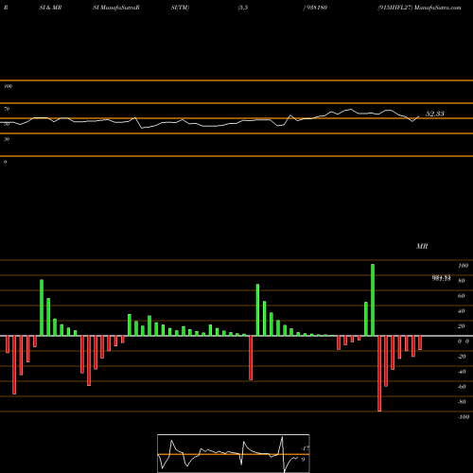Click the (915IHFL27) MunafaSutra.com header text
Screen dimensions: 473x473
419,8
